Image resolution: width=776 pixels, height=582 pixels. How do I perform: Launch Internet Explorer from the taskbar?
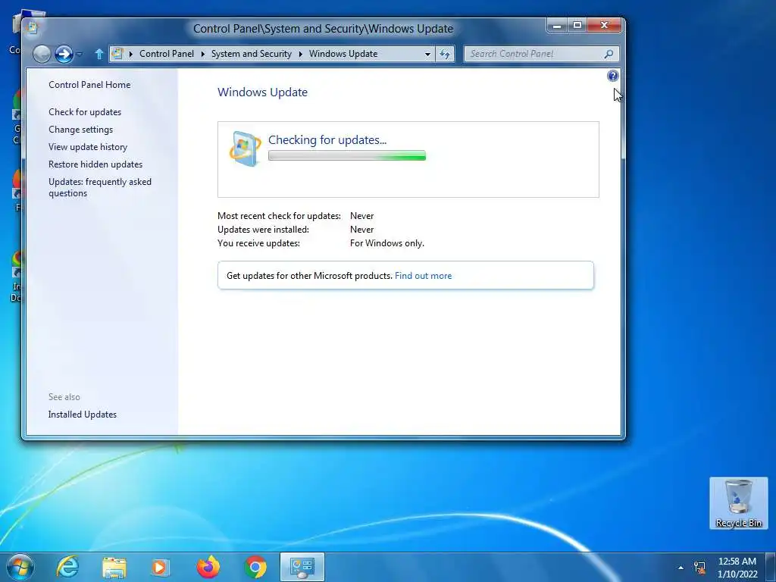(67, 567)
